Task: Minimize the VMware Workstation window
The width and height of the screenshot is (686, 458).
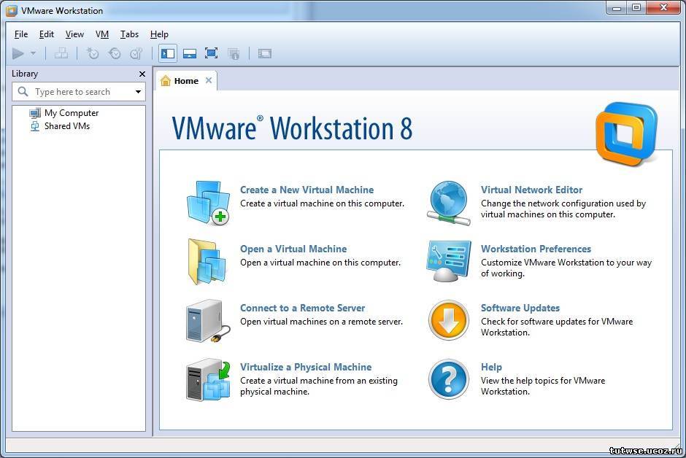Action: pos(617,7)
